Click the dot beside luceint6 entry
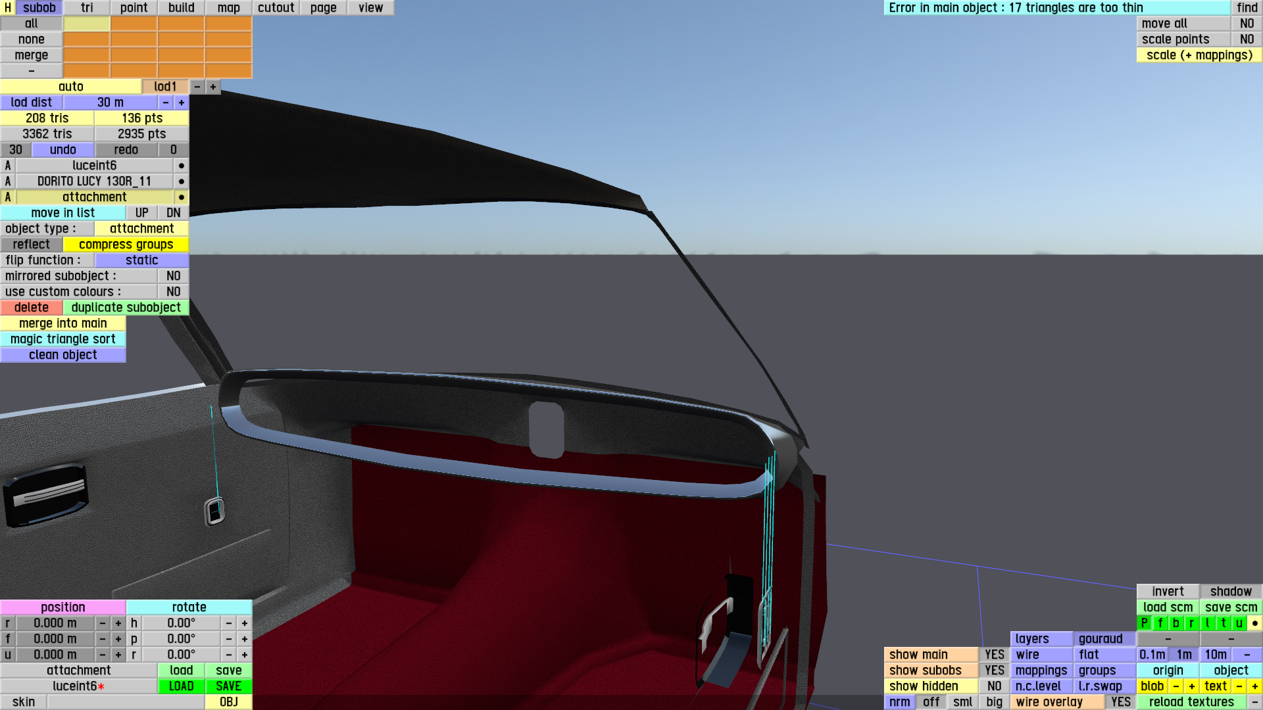1263x710 pixels. point(181,166)
